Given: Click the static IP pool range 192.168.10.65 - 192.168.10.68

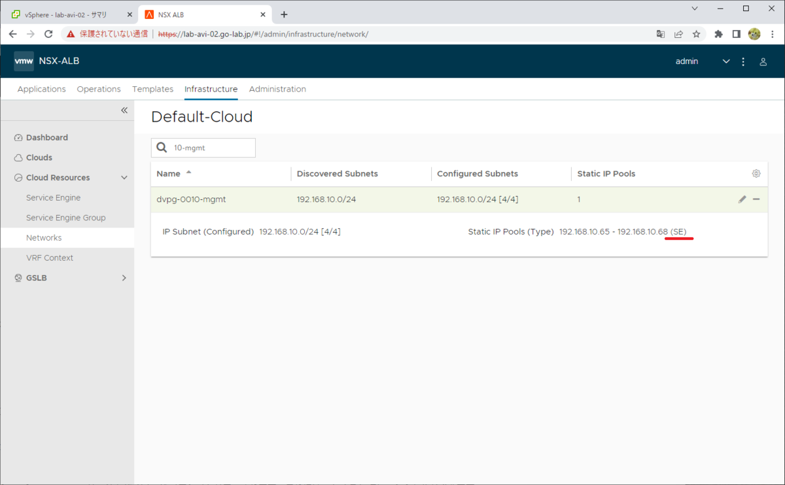Looking at the screenshot, I should point(613,232).
